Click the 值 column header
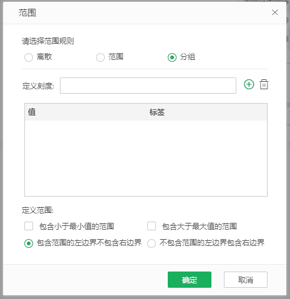The height and width of the screenshot is (299, 290). tap(85, 112)
